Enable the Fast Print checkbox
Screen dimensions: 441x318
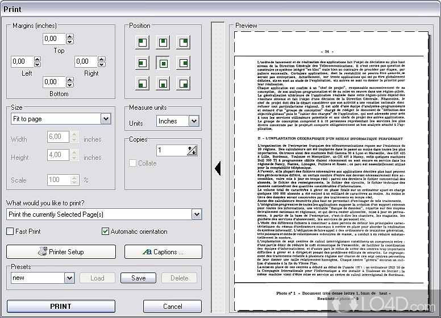10,232
